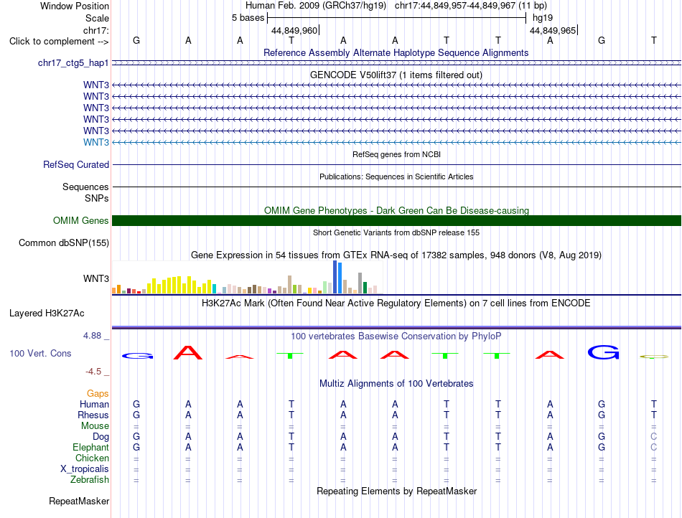Click the WNT3 label beside the GTEx bar chart
This screenshot has width=682, height=518.
(x=96, y=278)
